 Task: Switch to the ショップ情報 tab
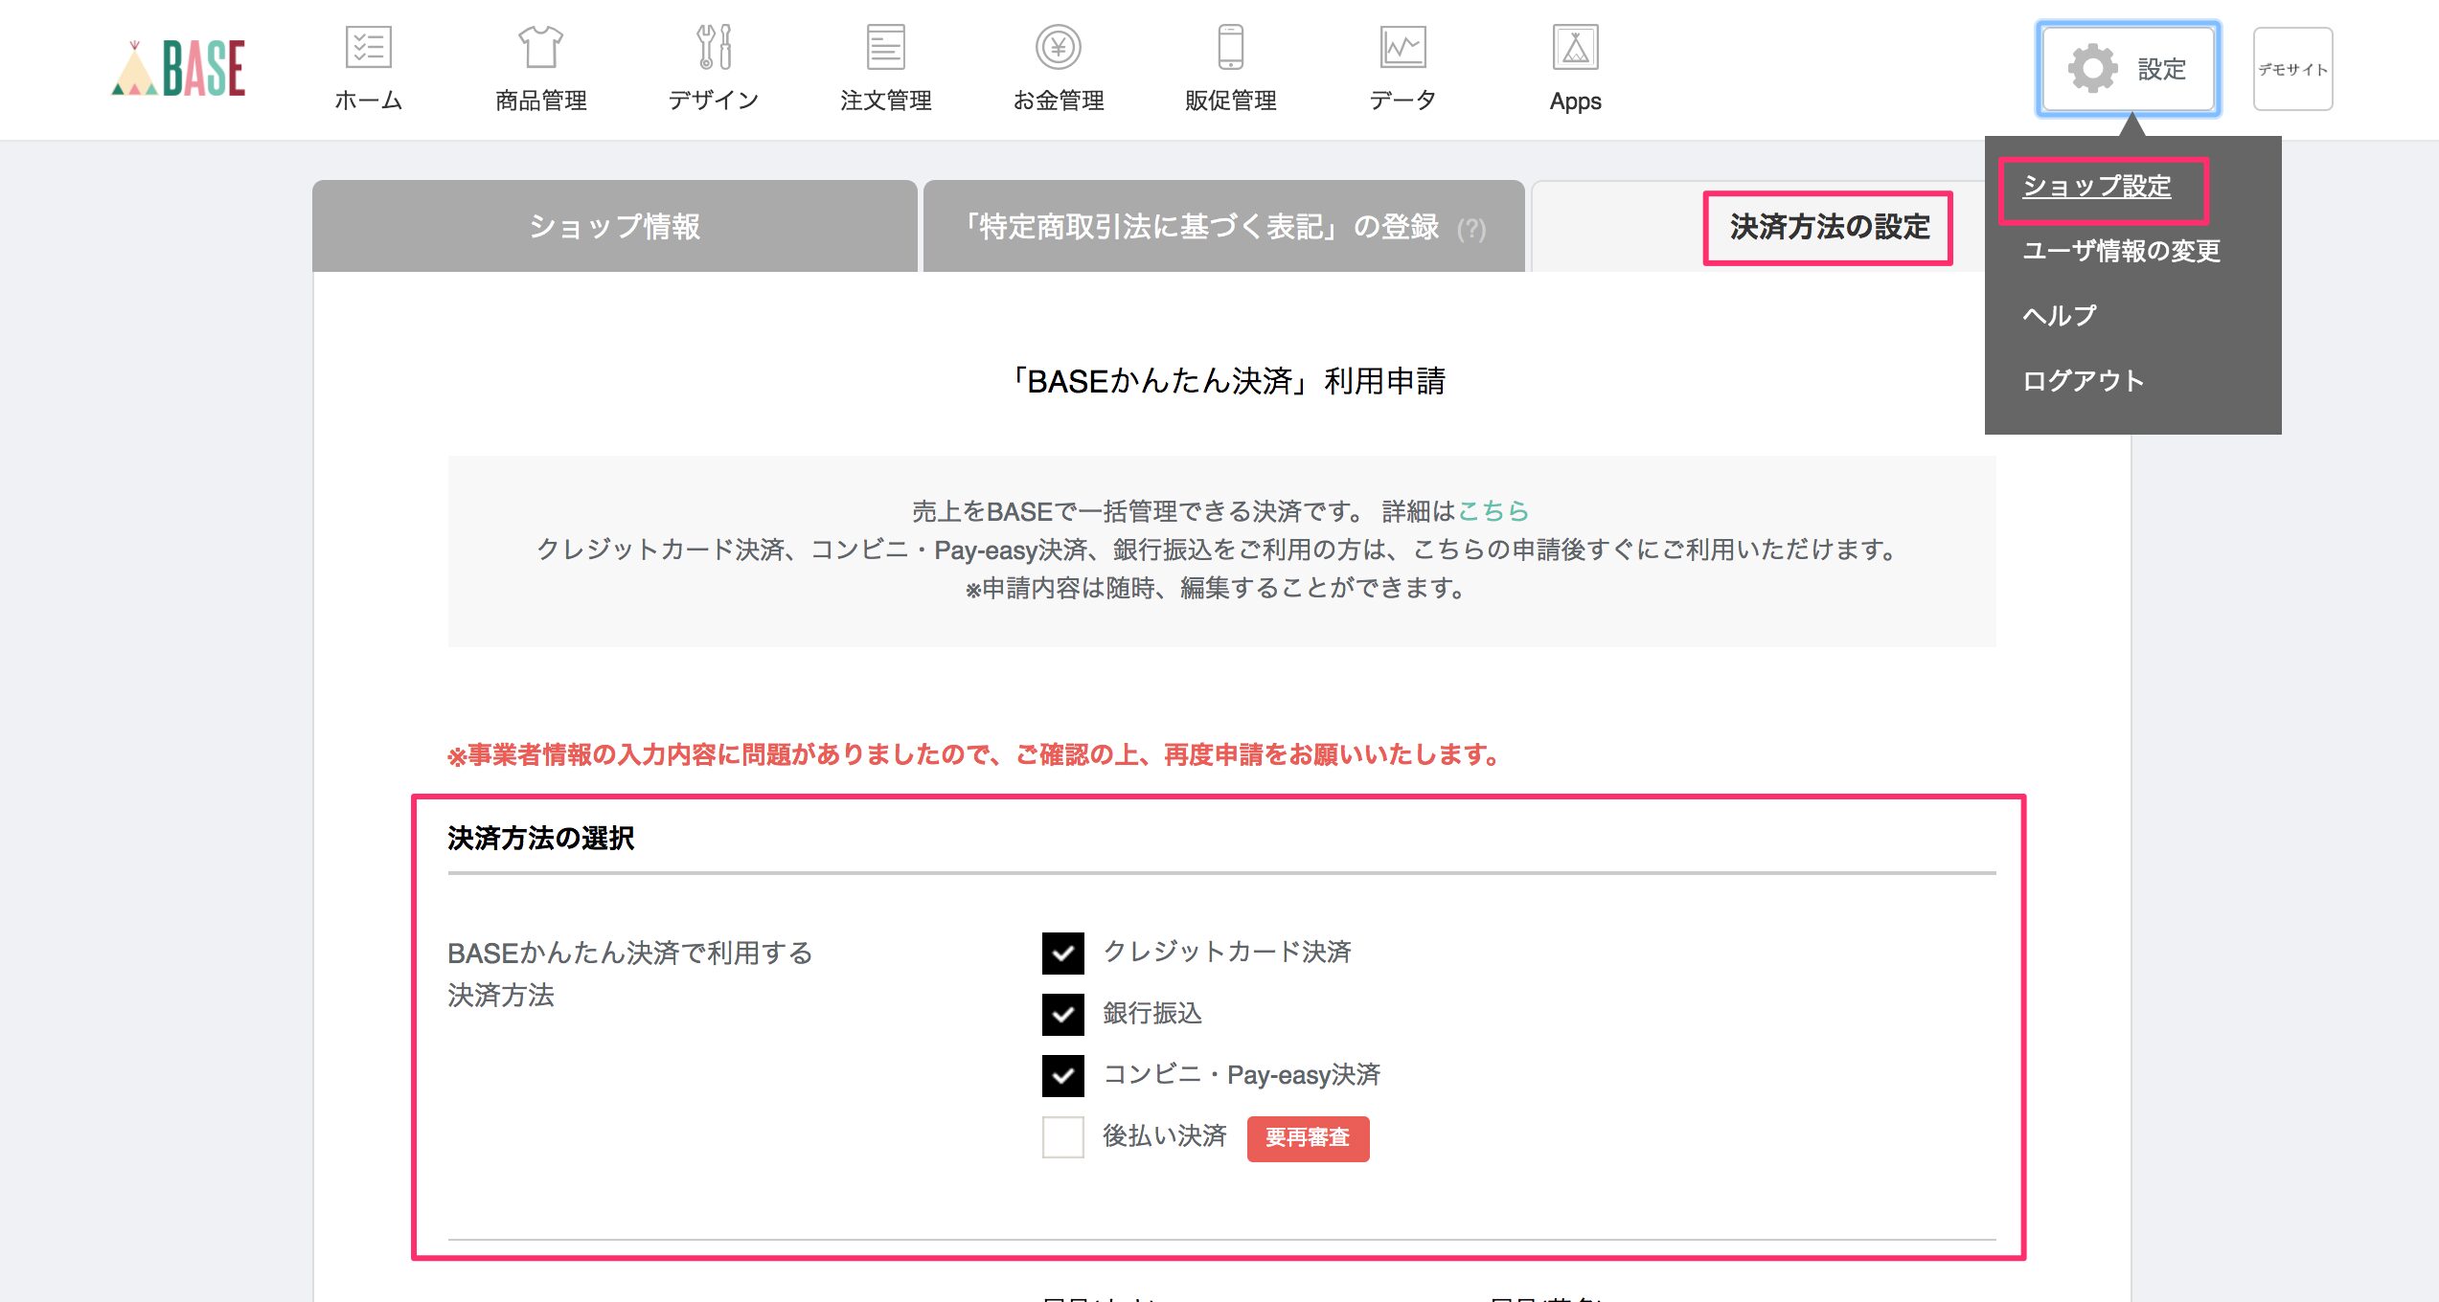(x=614, y=227)
